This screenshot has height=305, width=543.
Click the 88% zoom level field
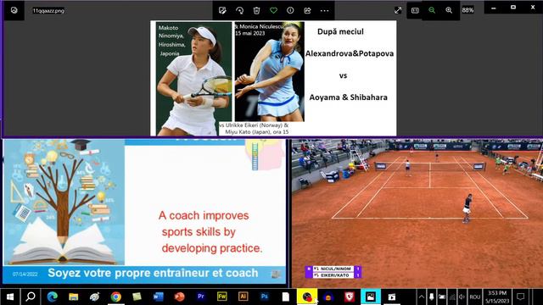point(467,10)
